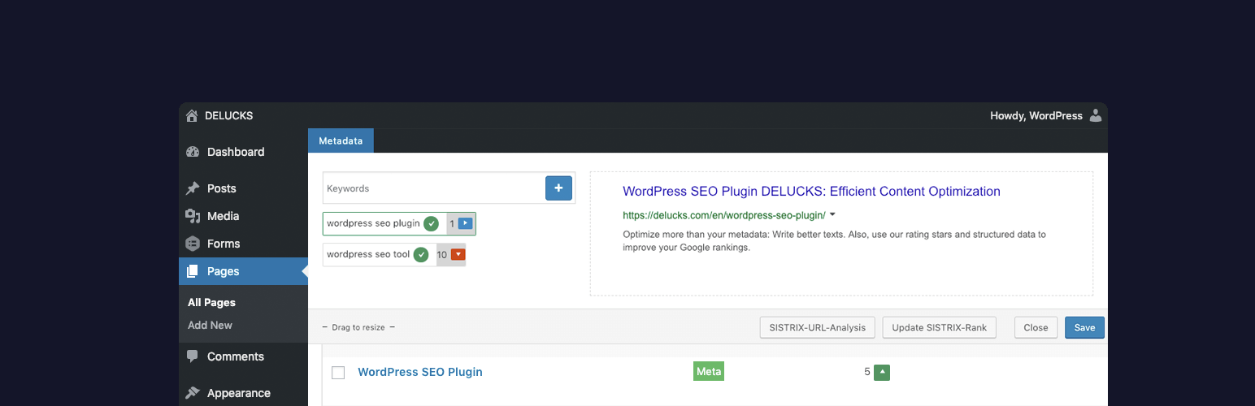1255x406 pixels.
Task: Open the WordPress SEO Plugin page link
Action: 420,372
